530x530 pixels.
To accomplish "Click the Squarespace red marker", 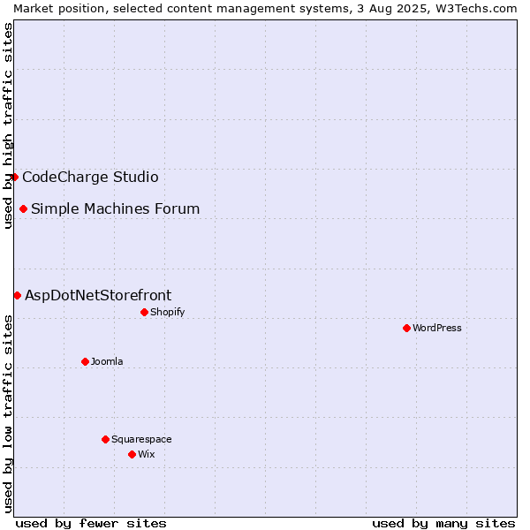I will 105,439.
